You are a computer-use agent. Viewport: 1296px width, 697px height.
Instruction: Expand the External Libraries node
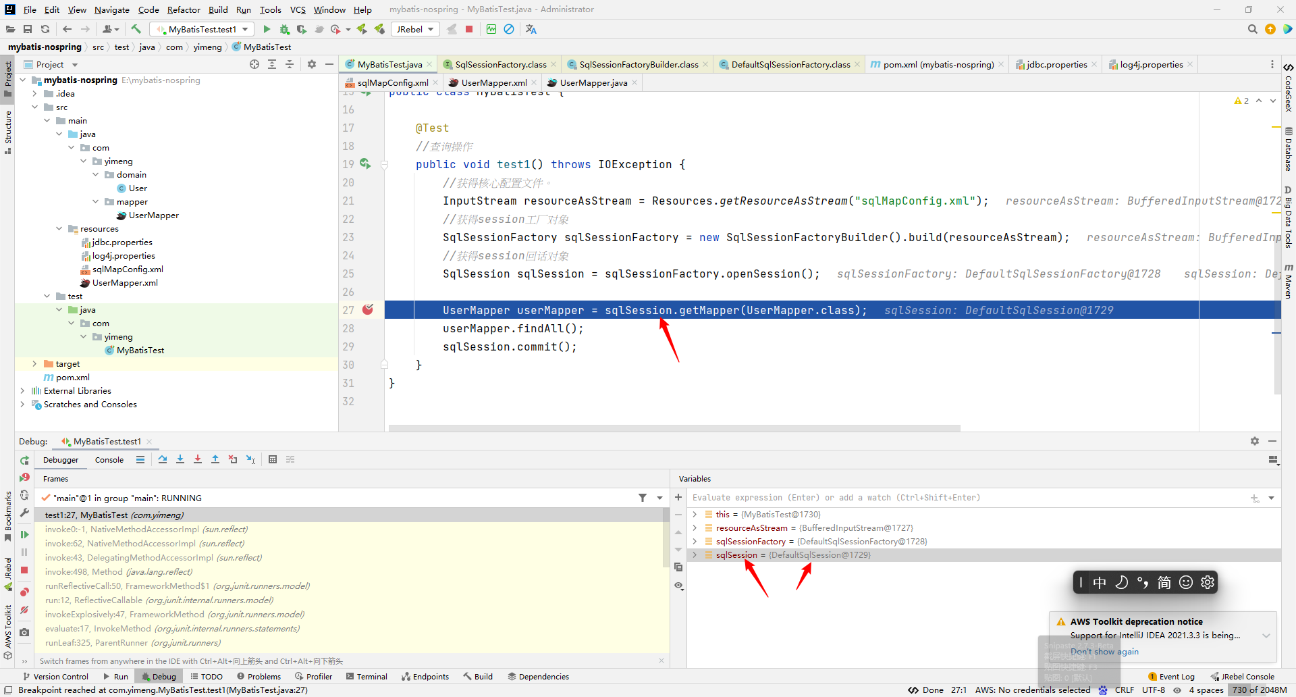22,390
